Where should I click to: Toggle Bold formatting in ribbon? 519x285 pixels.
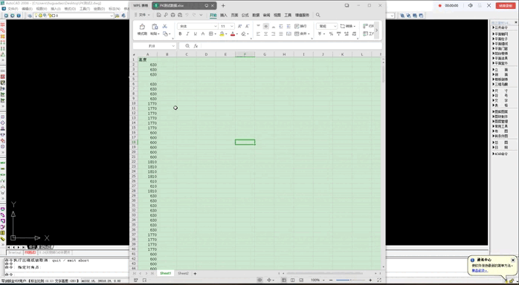click(x=180, y=33)
